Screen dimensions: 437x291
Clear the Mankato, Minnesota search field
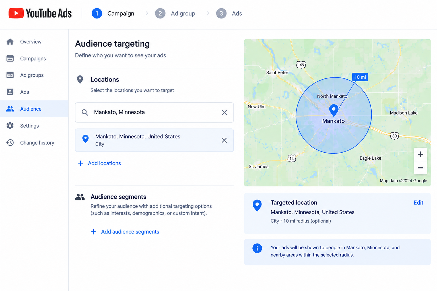(224, 113)
